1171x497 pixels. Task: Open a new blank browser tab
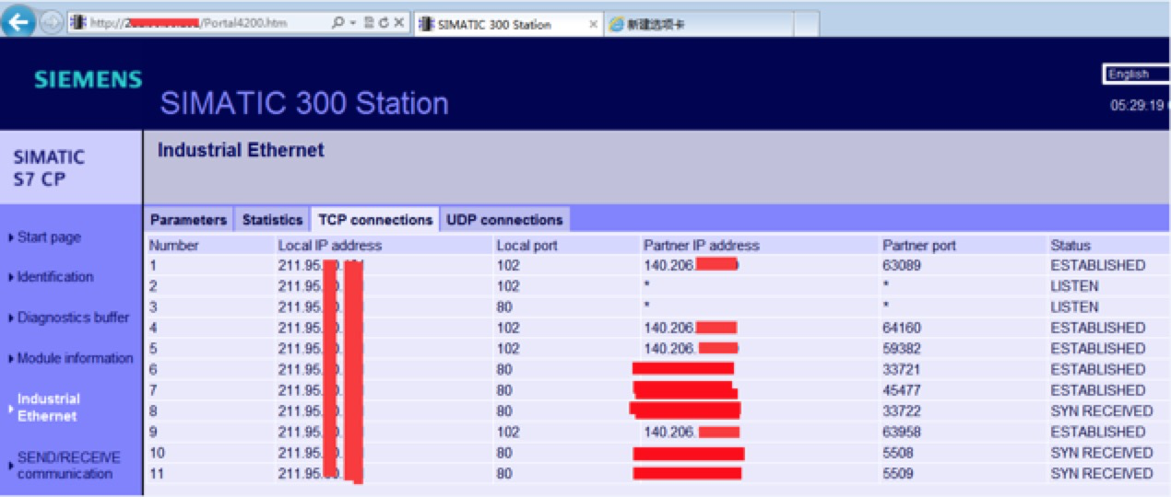coord(805,25)
